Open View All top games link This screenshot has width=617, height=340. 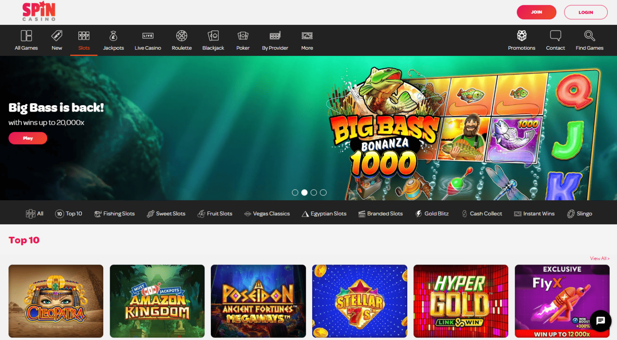[x=599, y=259]
